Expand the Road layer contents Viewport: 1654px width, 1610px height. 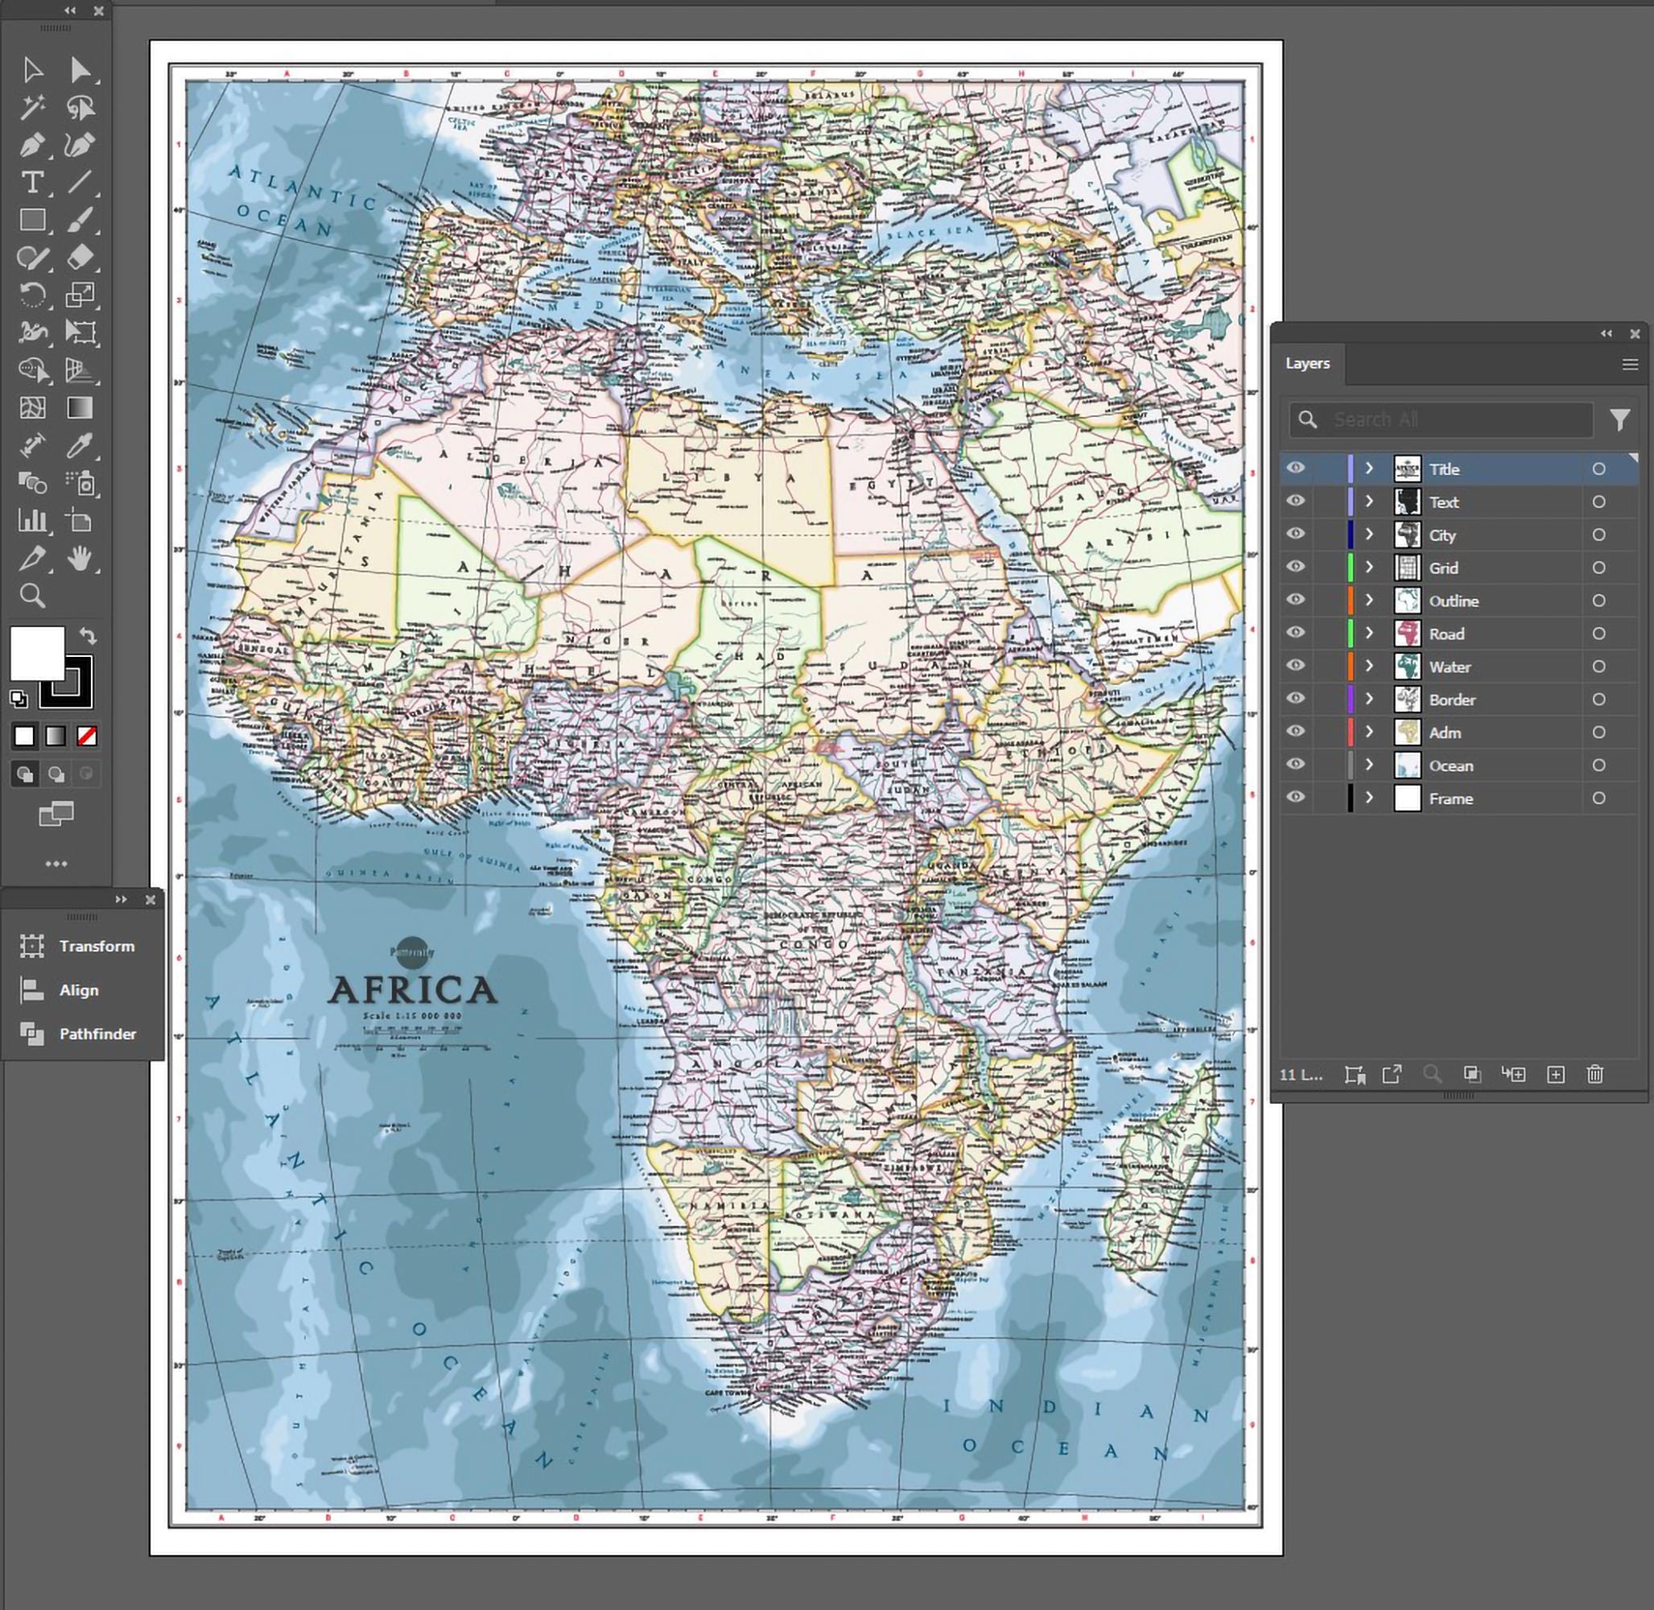(1369, 634)
